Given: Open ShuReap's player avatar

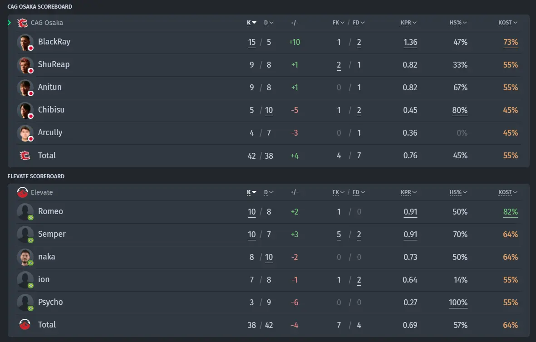Looking at the screenshot, I should [25, 65].
